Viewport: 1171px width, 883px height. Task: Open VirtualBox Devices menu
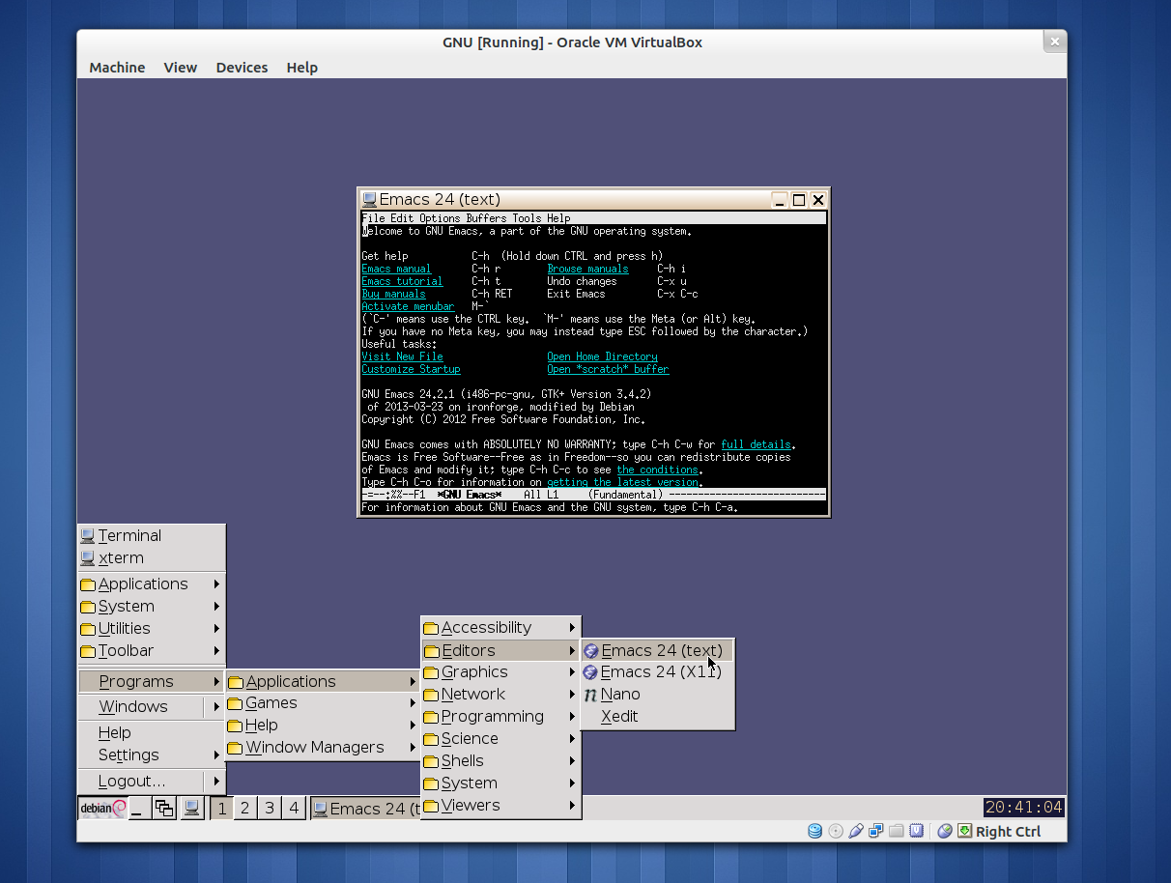click(x=242, y=68)
